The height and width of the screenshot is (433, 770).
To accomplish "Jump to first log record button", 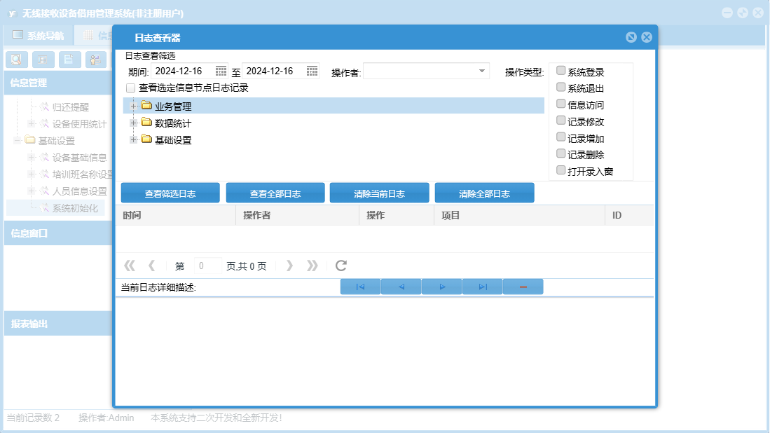I will pyautogui.click(x=360, y=287).
